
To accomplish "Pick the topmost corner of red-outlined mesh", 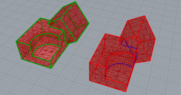I will (145, 16).
